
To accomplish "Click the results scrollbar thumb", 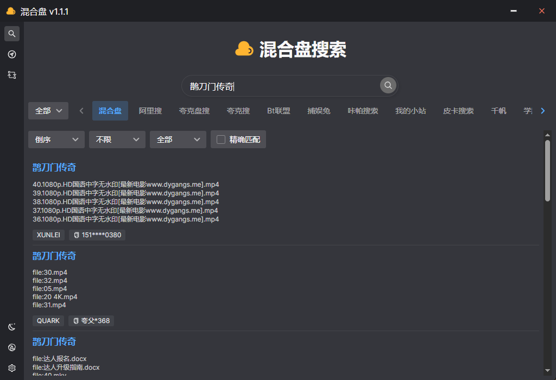I will (547, 171).
